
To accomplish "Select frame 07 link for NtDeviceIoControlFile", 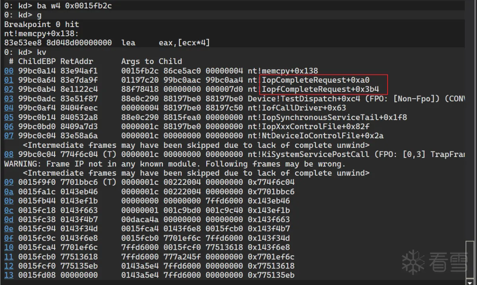I will click(x=9, y=136).
